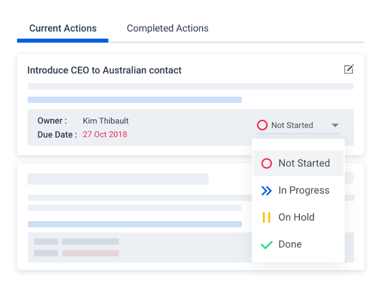This screenshot has width=383, height=292.
Task: Click the due date 27 Oct 2018
Action: [105, 135]
